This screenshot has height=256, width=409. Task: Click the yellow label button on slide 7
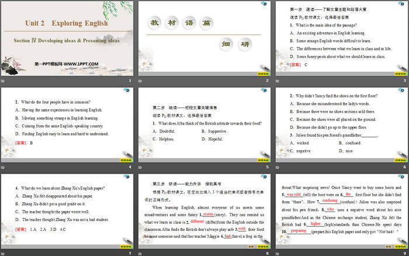(x=126, y=247)
